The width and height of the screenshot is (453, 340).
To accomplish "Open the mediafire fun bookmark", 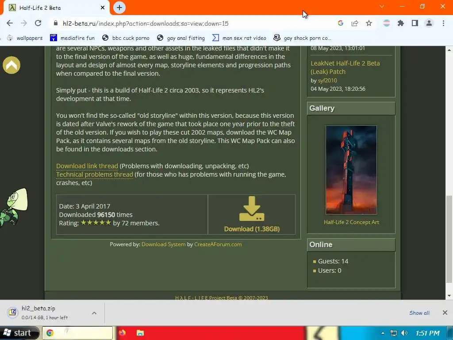I will [x=72, y=38].
